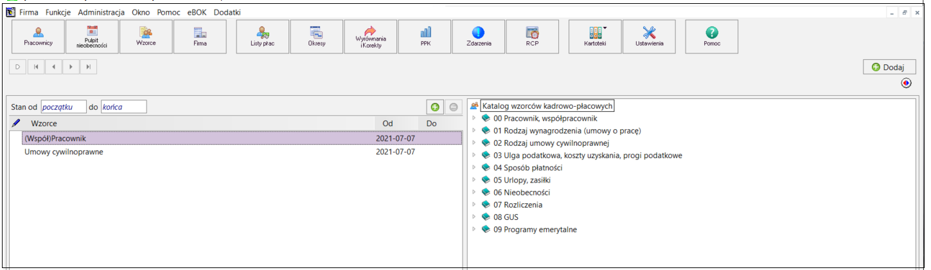Open the Firma menu
This screenshot has width=931, height=270.
(30, 12)
